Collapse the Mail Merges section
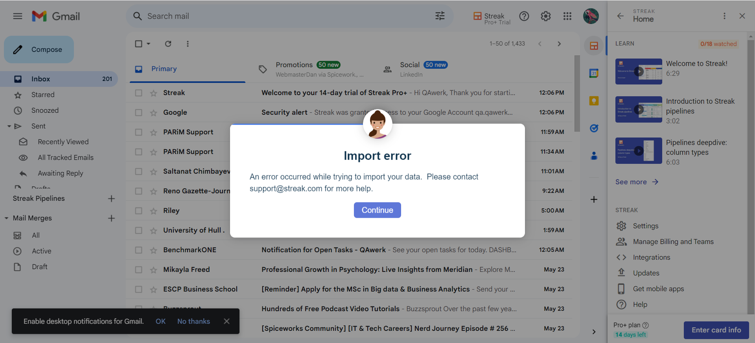 (x=6, y=218)
